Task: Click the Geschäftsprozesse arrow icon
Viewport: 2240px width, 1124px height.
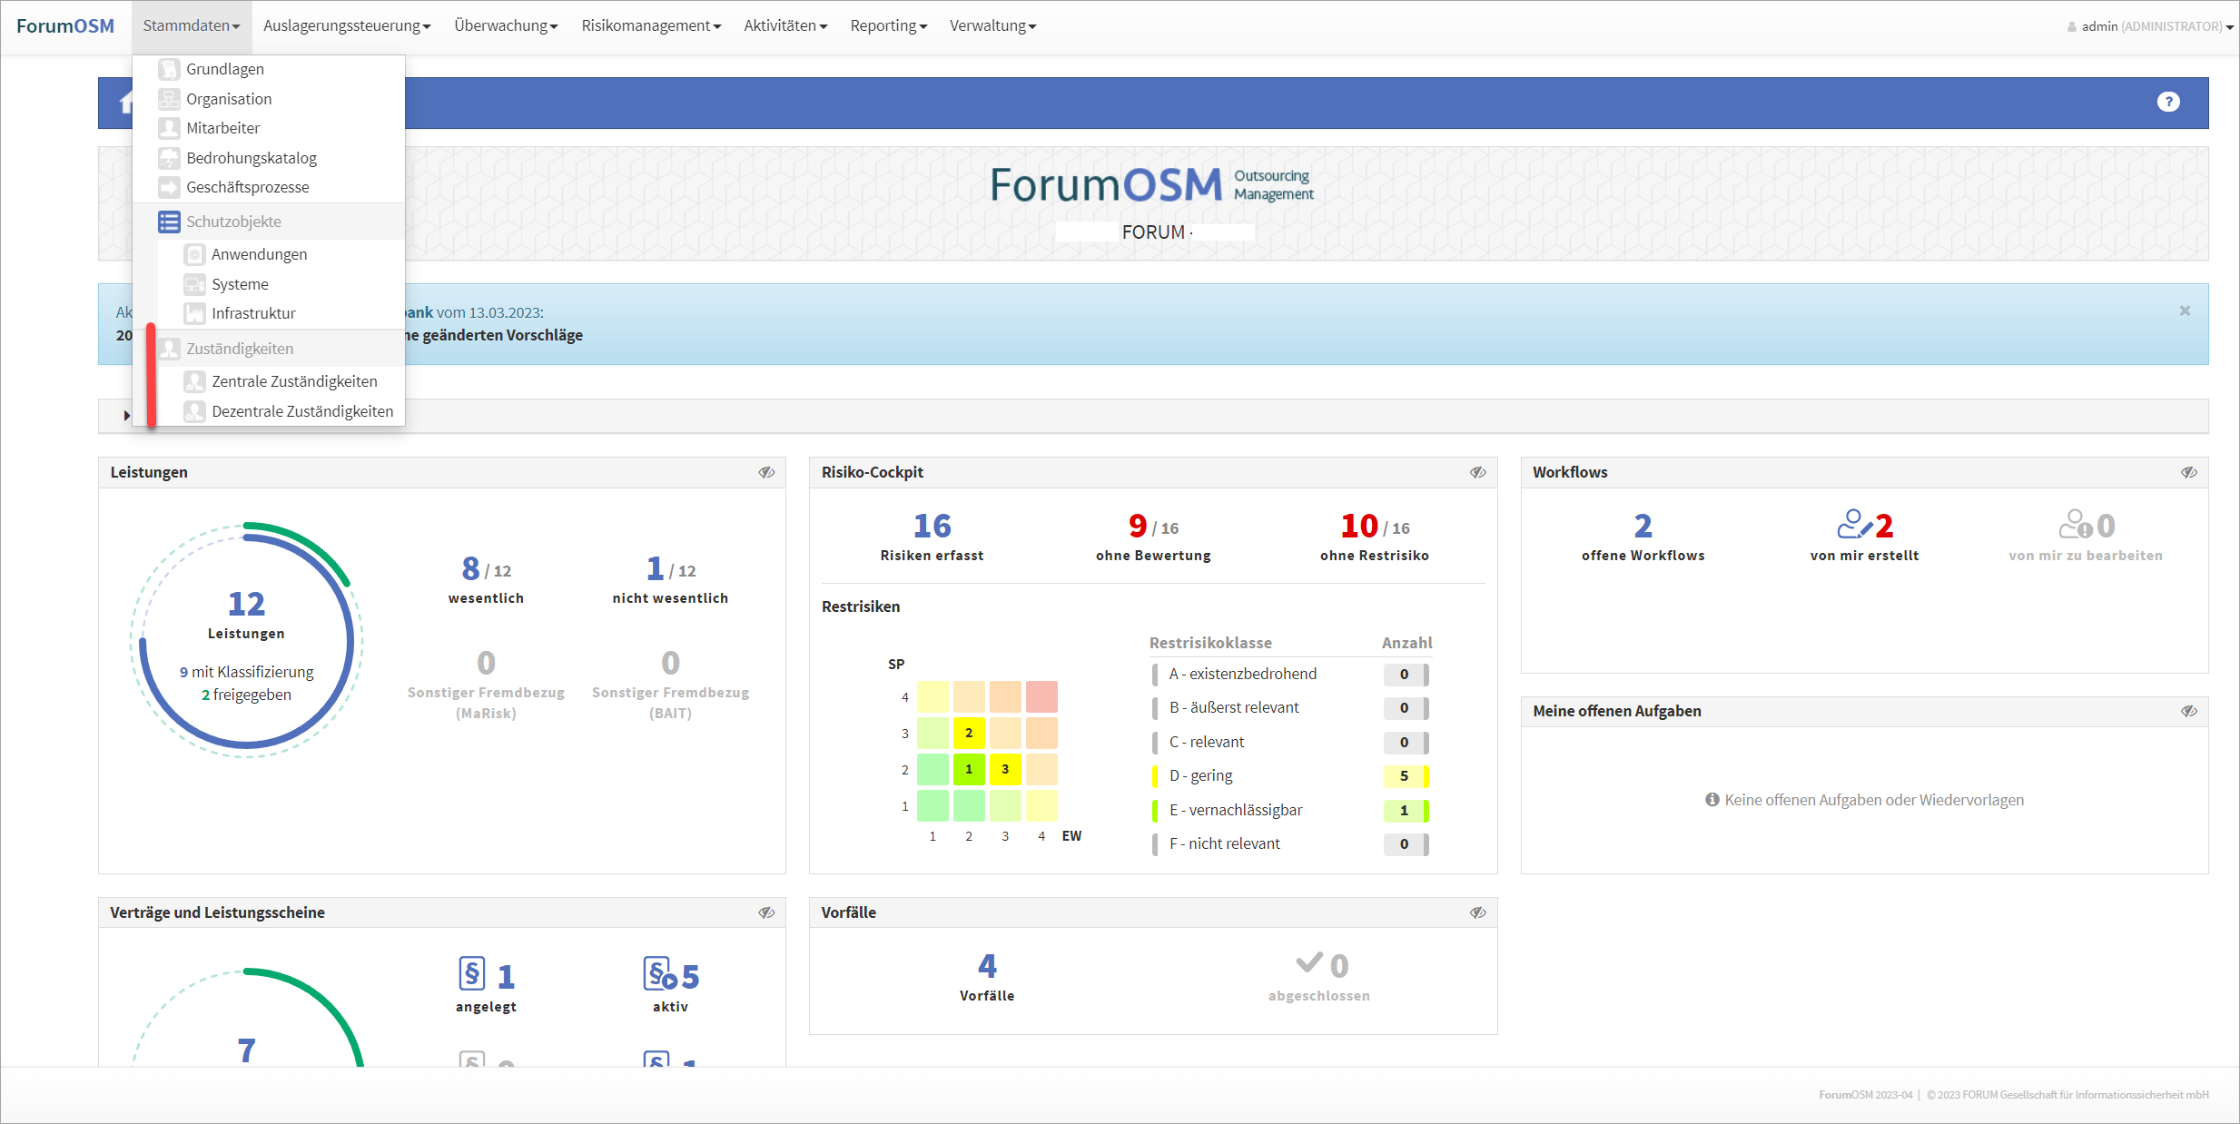Action: (x=169, y=187)
